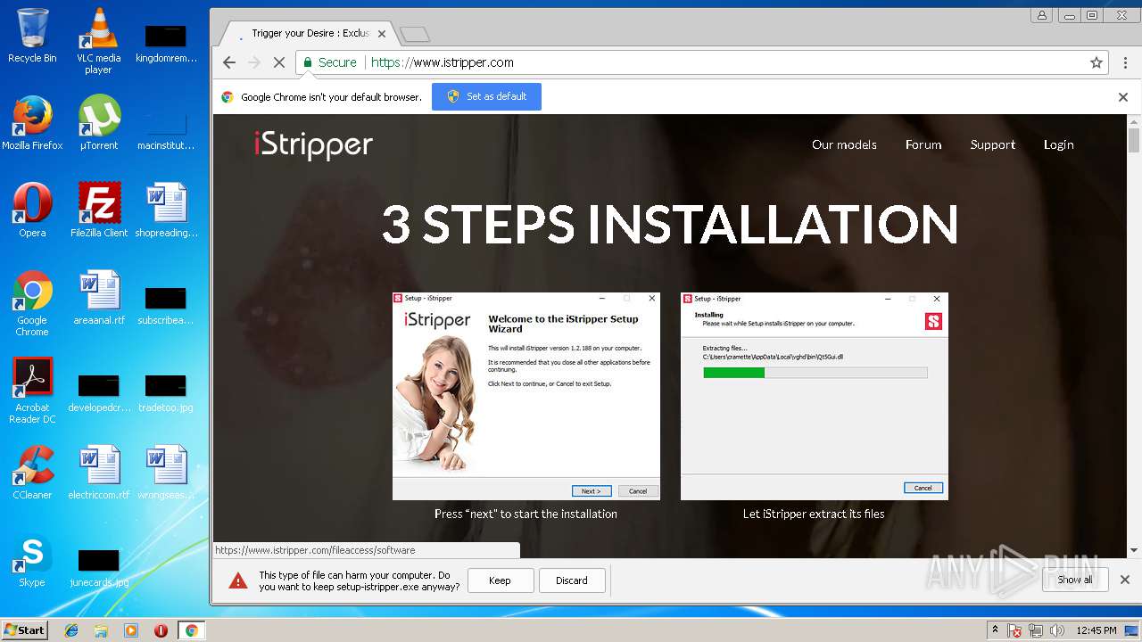Click scrollbar down arrow

[x=1134, y=551]
